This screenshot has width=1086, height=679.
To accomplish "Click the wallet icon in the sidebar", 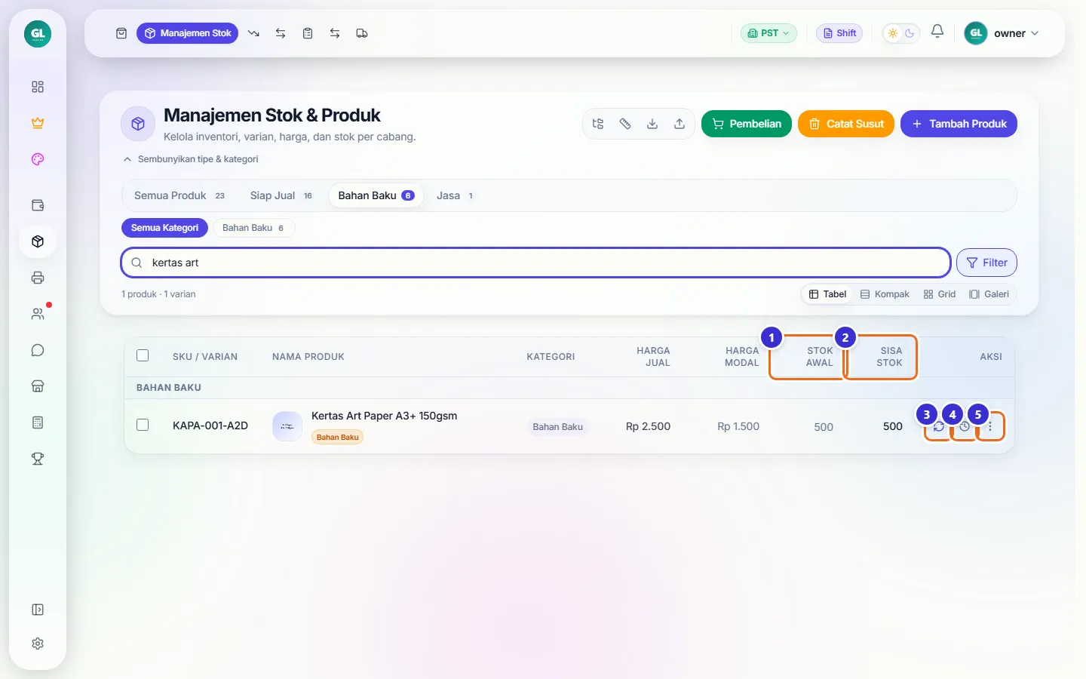I will (38, 205).
